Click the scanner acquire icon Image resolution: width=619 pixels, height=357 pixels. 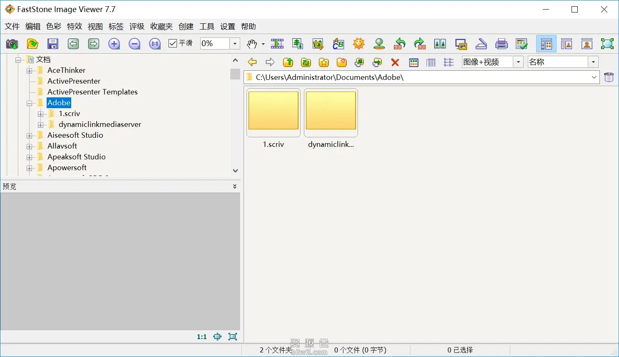[x=481, y=44]
